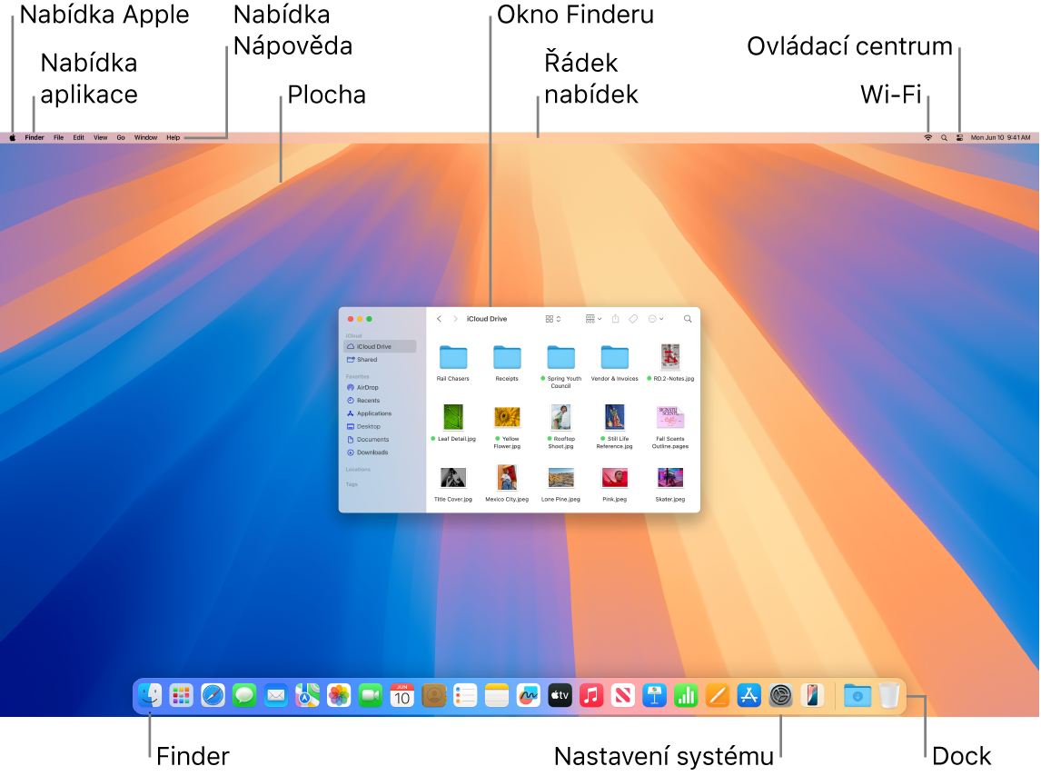Click the Wi-Fi status icon

928,137
